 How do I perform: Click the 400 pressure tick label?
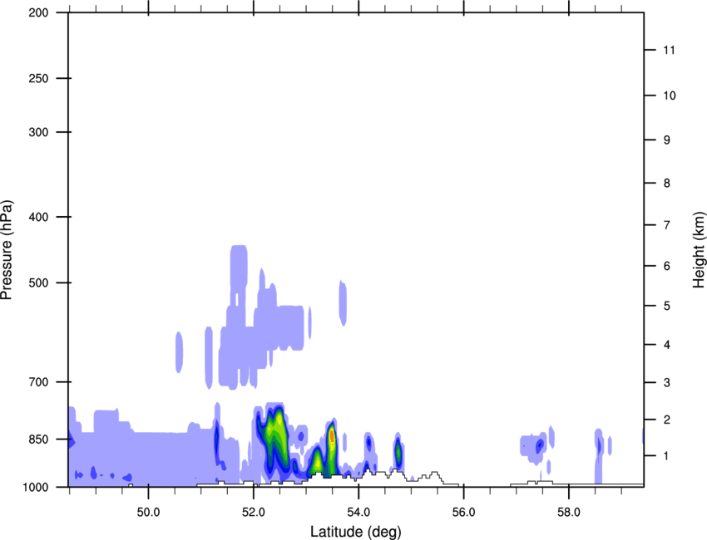pos(38,217)
